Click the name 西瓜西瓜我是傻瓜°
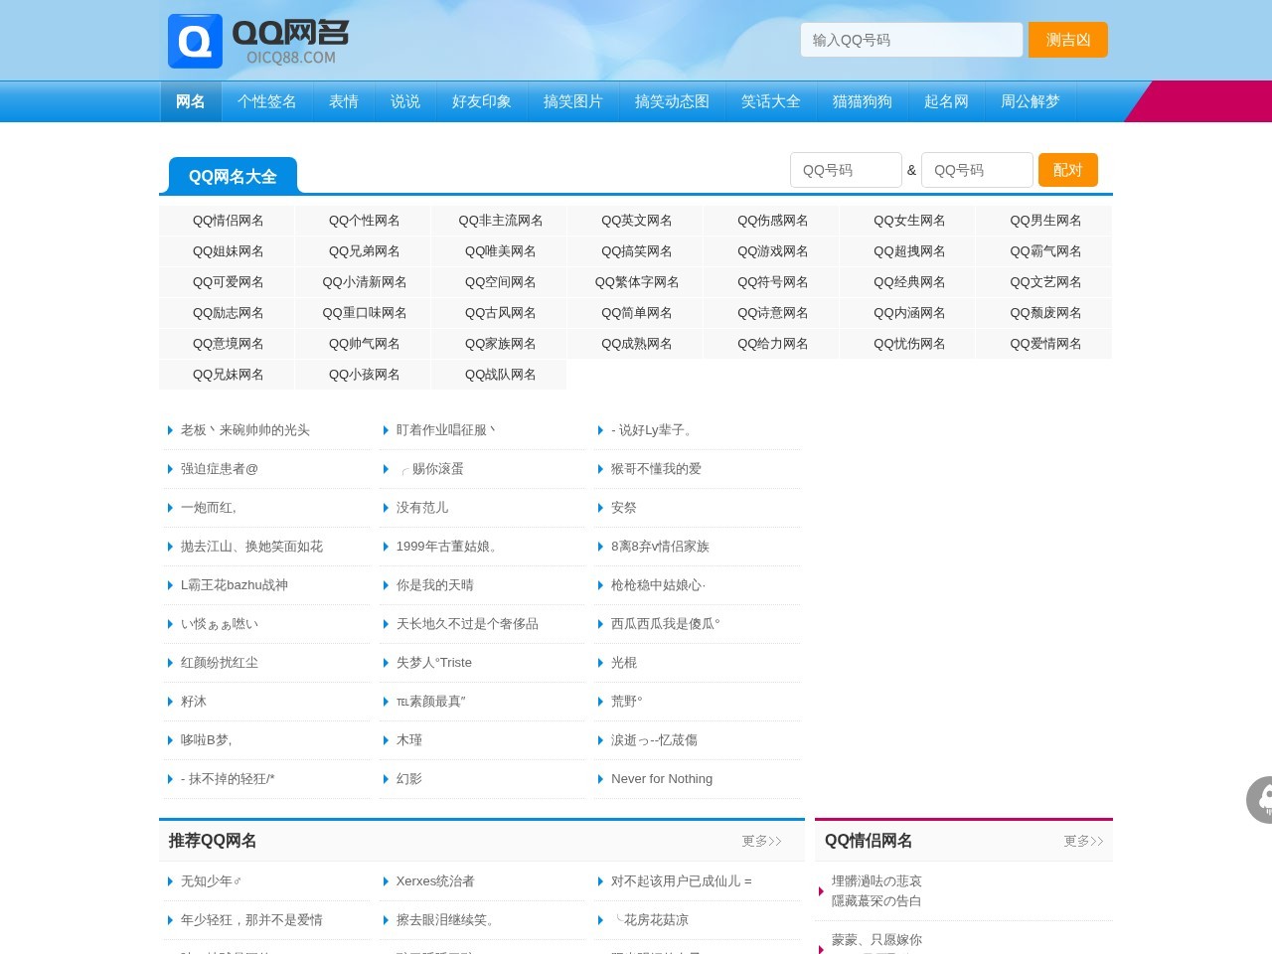1272x954 pixels. coord(666,624)
